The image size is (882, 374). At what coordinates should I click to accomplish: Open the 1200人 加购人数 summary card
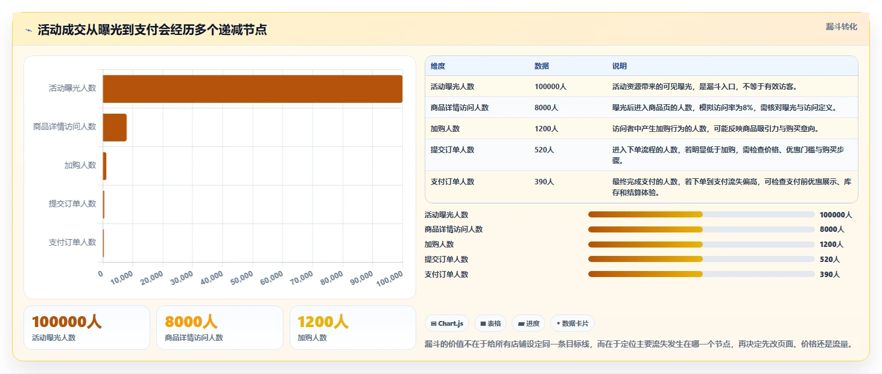(353, 328)
